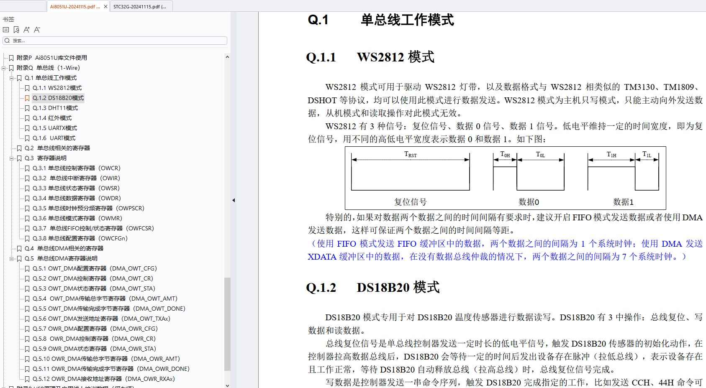Click the bookmark panel scrollbar up arrow
Image resolution: width=706 pixels, height=388 pixels.
[x=227, y=57]
